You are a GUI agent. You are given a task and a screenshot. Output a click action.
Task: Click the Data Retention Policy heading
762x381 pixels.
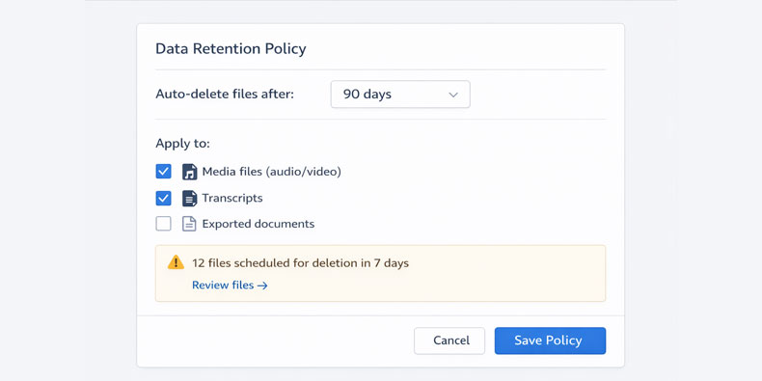pos(231,48)
